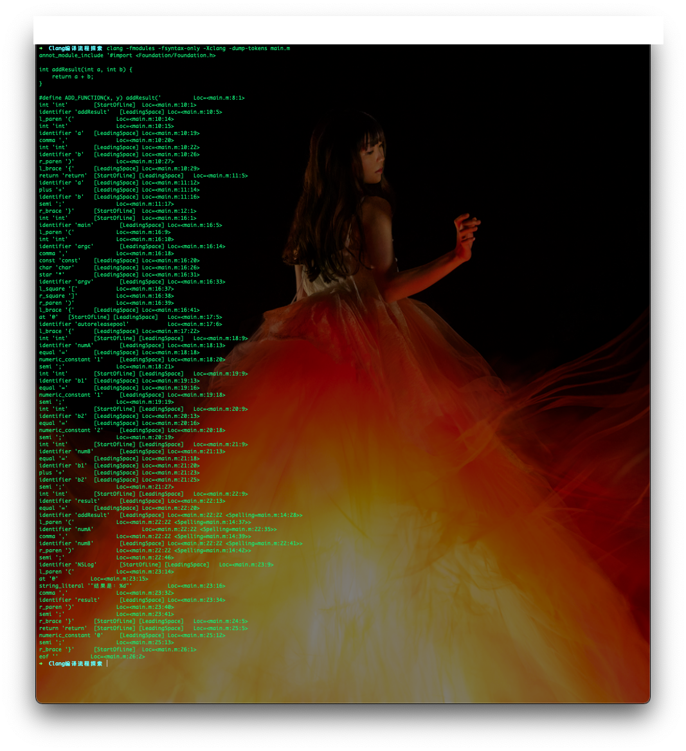Click the numeric_constant '2' token line

click(x=132, y=430)
